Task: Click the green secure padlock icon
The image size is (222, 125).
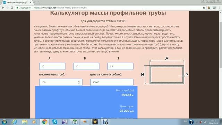Action: [x=17, y=8]
